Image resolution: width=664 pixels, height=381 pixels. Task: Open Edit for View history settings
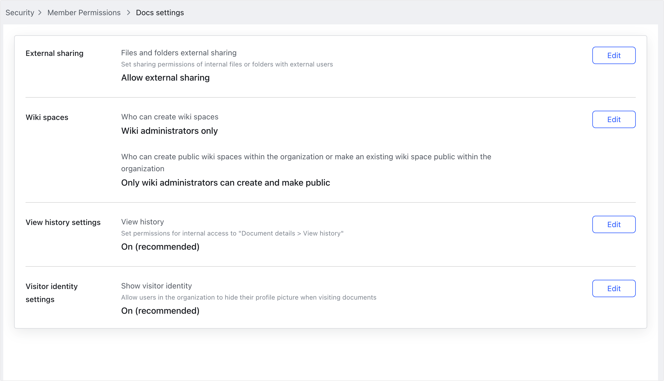(614, 224)
